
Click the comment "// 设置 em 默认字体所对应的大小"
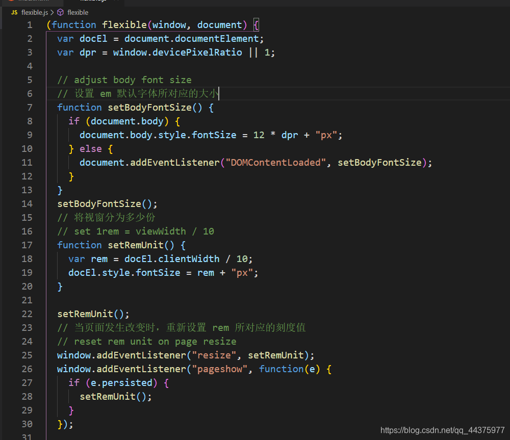tap(138, 94)
